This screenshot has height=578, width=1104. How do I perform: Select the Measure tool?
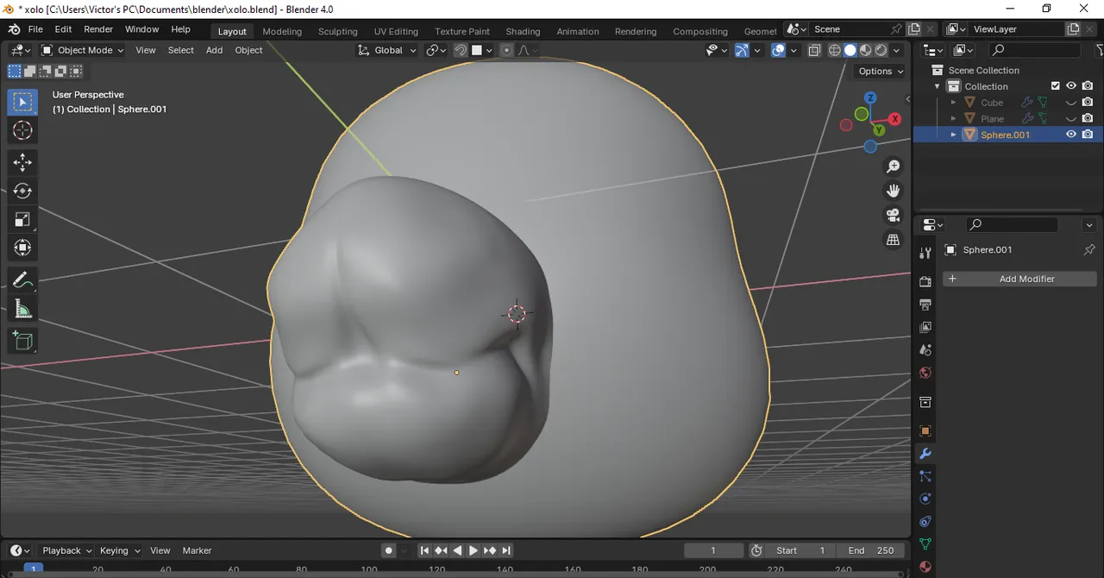pos(23,309)
